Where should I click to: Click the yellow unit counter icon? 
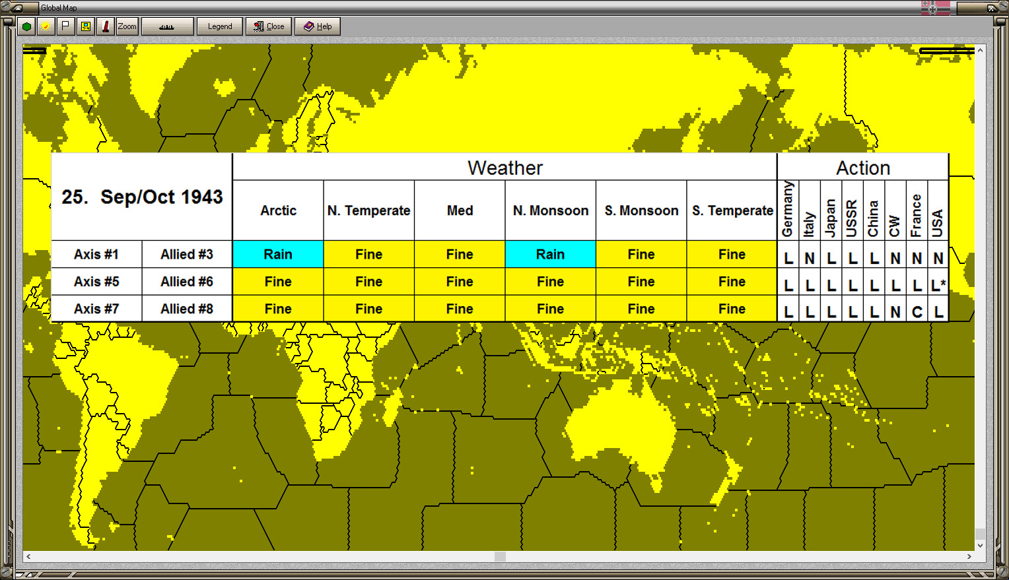(85, 26)
